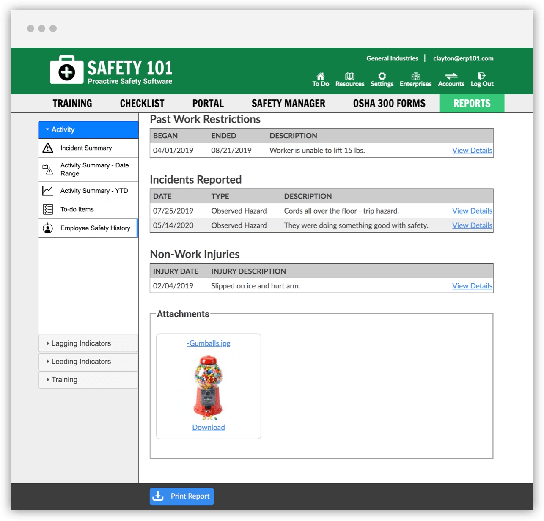Click the 08/21/2019 ended date cell
The width and height of the screenshot is (544, 521).
click(231, 151)
